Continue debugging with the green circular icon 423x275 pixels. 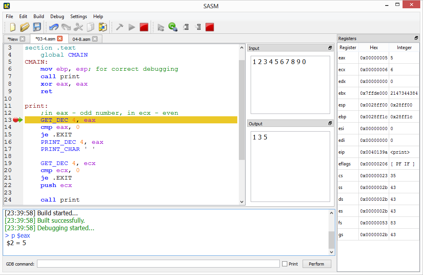tap(173, 27)
